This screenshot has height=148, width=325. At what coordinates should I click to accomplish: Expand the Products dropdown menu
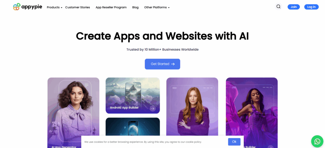pyautogui.click(x=55, y=7)
